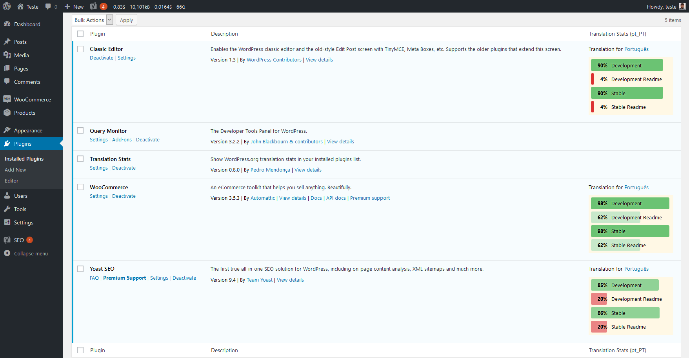Image resolution: width=689 pixels, height=358 pixels.
Task: Deactivate the Classic Editor plugin
Action: tap(102, 58)
